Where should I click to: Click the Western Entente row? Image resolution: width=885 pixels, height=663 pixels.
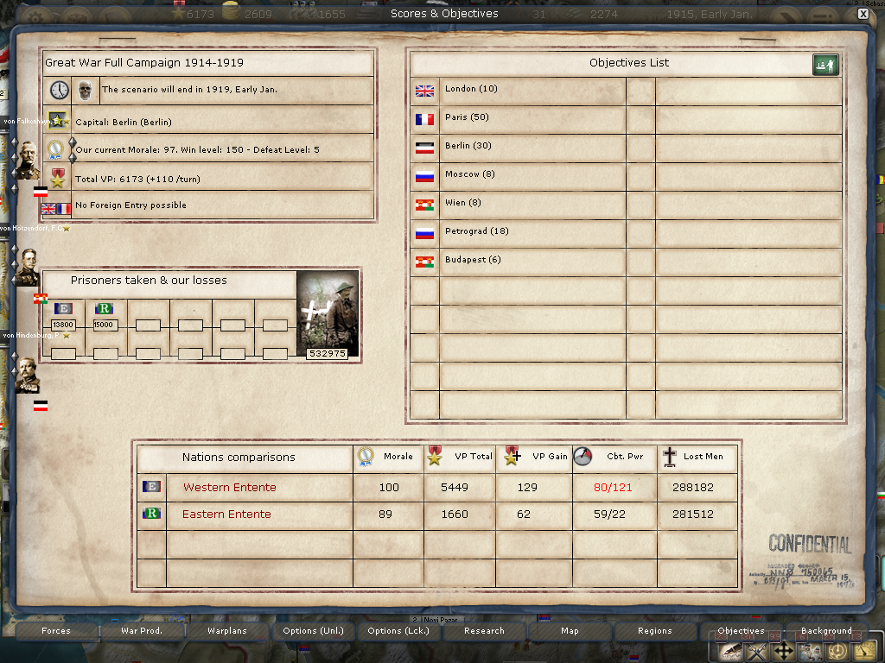tap(231, 488)
